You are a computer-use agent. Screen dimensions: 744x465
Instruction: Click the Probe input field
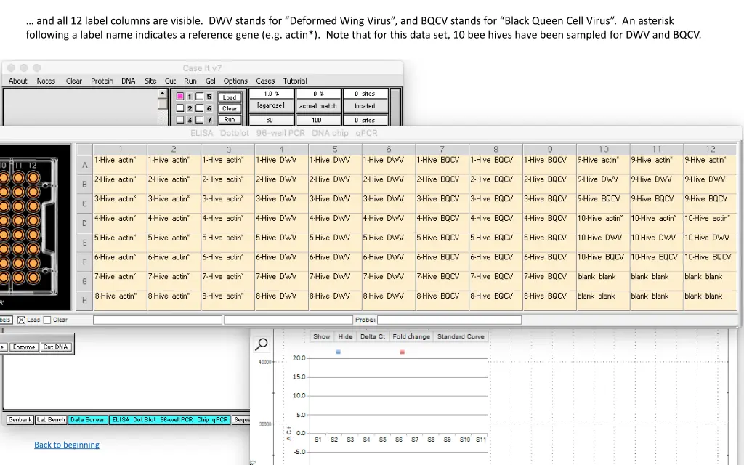click(449, 320)
